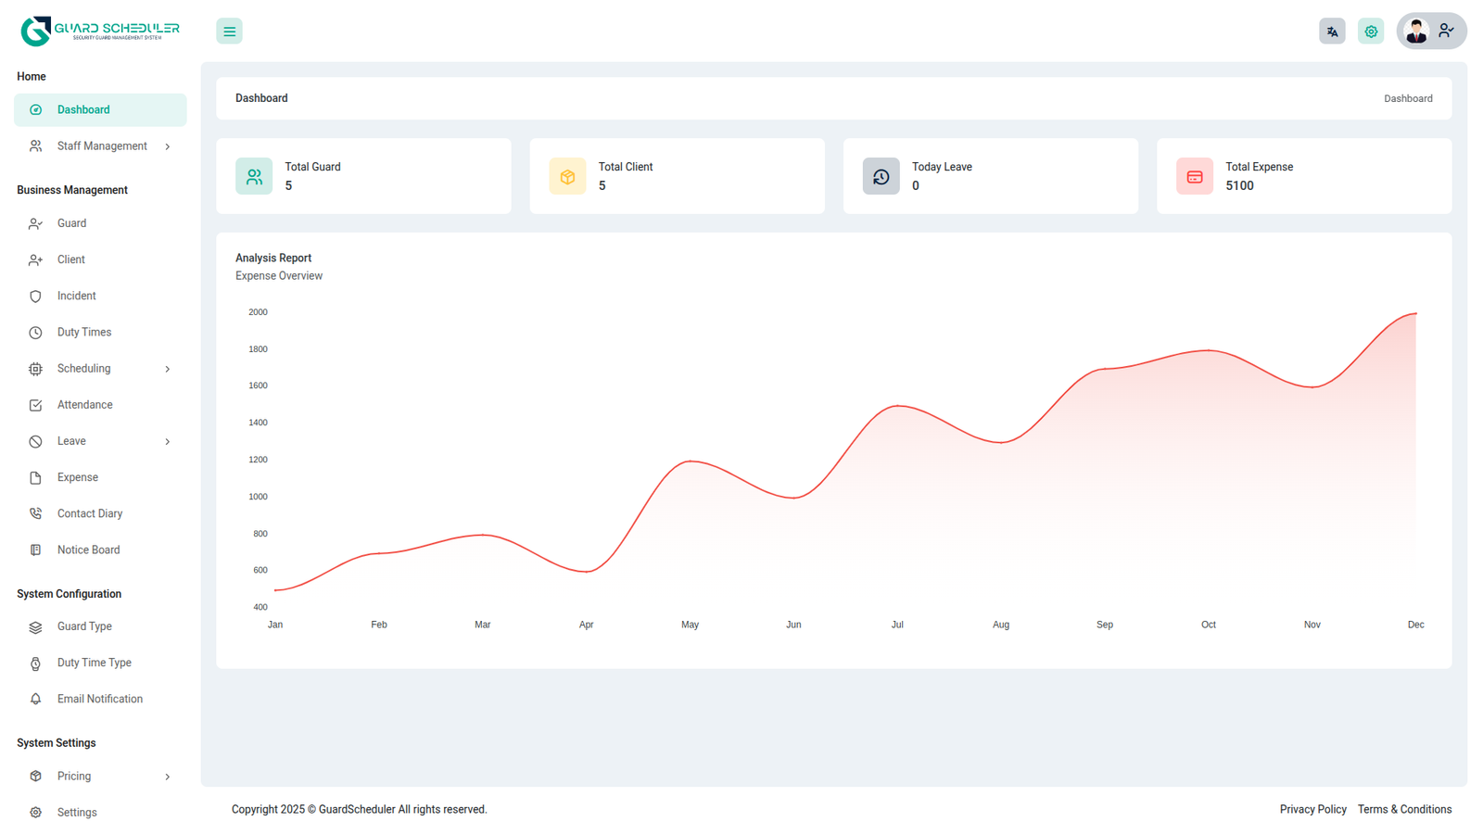Click the Total Guard people icon
The width and height of the screenshot is (1483, 834).
(x=254, y=176)
